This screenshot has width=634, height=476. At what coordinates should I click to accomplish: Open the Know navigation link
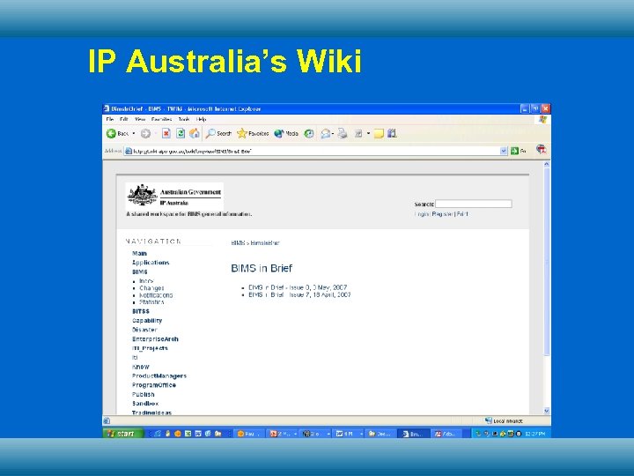(x=141, y=367)
